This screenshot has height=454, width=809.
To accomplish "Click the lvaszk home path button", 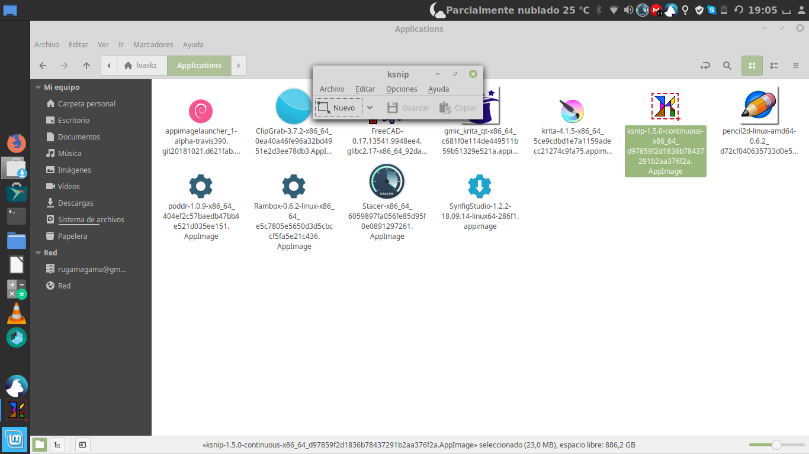I will point(142,66).
